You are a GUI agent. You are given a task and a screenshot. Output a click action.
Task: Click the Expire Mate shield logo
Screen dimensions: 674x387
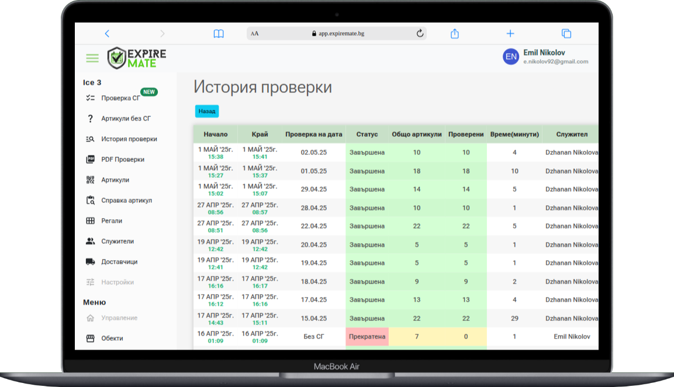point(117,58)
